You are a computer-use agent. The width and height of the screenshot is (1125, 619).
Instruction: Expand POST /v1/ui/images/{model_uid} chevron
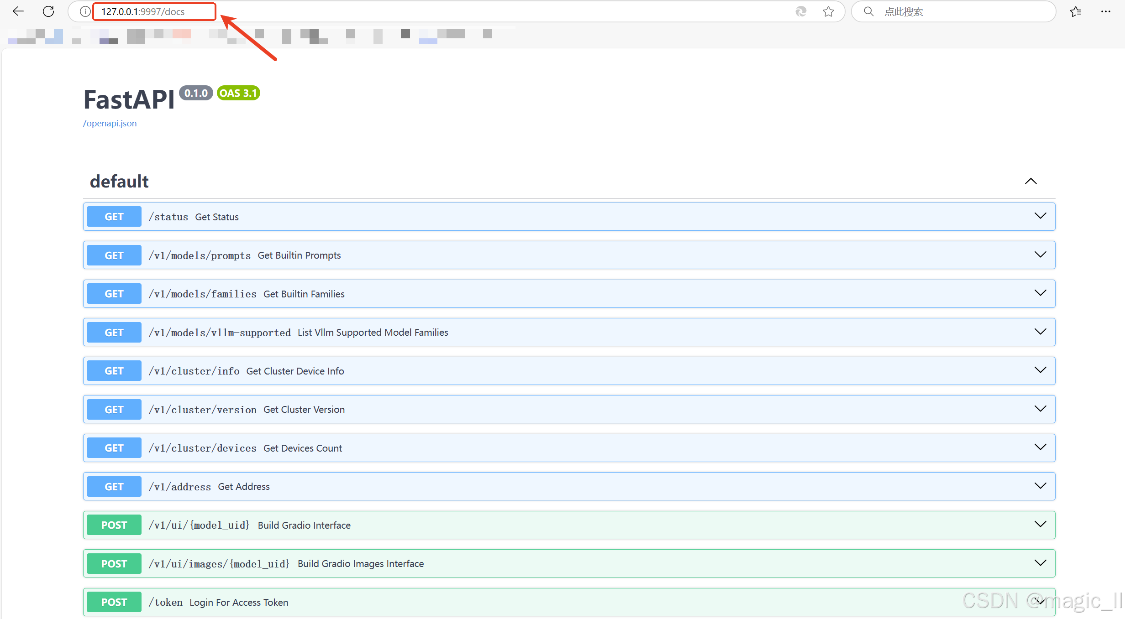[1040, 563]
